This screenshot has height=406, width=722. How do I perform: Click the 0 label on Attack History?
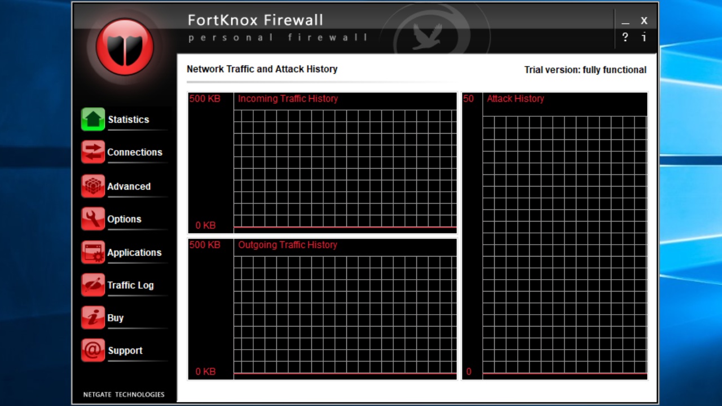(x=469, y=372)
